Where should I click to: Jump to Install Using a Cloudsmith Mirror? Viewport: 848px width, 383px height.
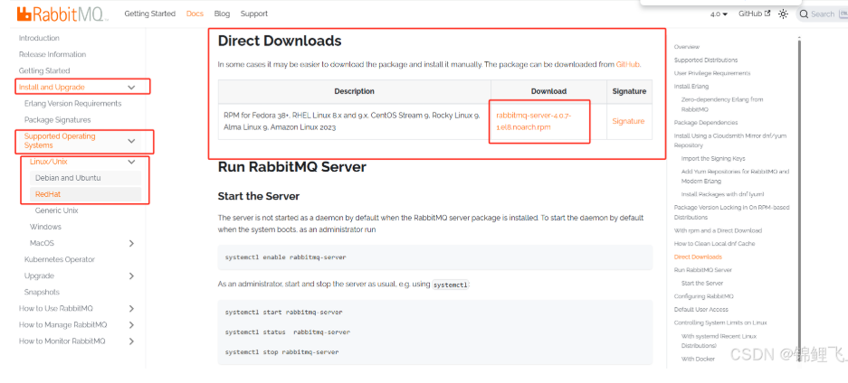730,141
